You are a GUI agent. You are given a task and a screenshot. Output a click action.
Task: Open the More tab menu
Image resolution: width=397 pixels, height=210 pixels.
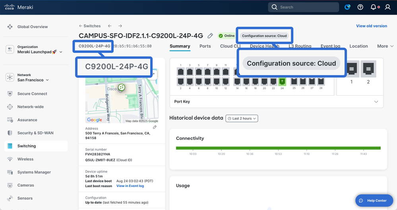click(x=385, y=46)
